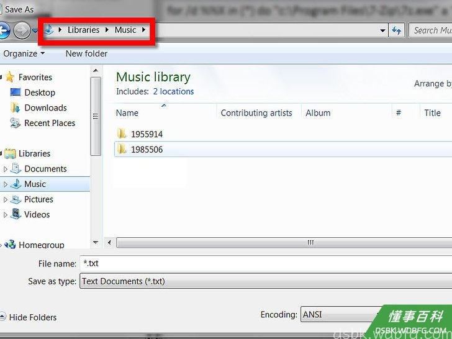Click the File name input field
The height and width of the screenshot is (339, 452).
point(266,263)
